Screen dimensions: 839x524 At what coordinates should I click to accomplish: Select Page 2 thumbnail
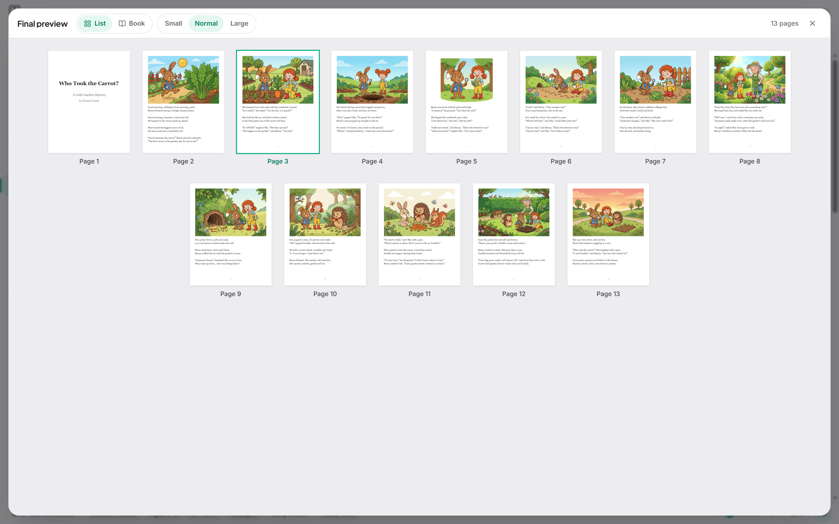click(x=184, y=102)
